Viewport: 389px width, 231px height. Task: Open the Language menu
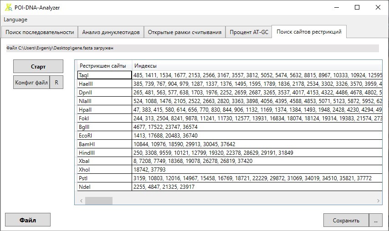tap(15, 20)
